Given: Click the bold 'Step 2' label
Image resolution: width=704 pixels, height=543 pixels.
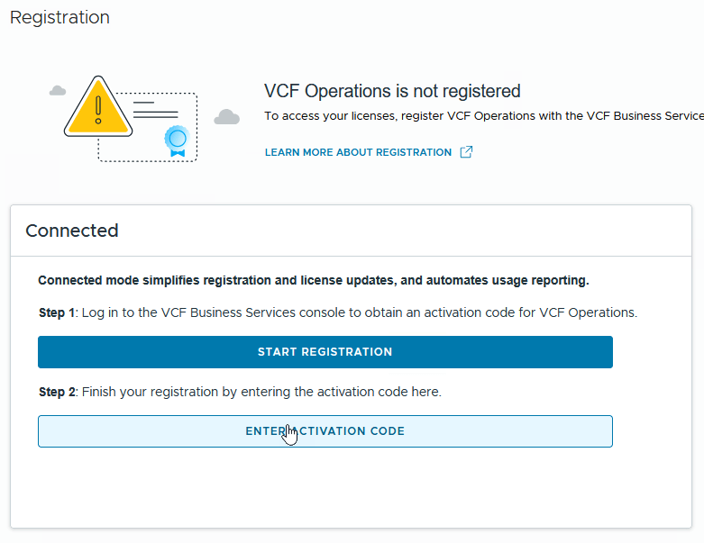Looking at the screenshot, I should click(58, 393).
